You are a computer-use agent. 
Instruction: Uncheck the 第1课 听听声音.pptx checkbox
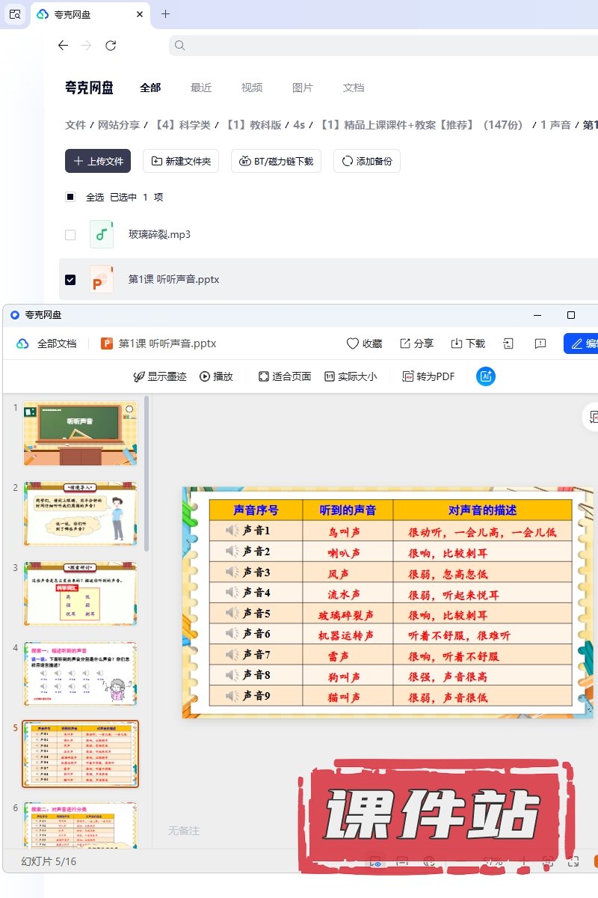(x=70, y=279)
